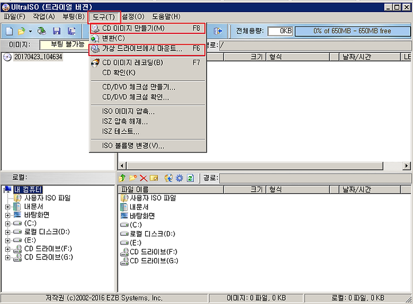Image resolution: width=413 pixels, height=304 pixels.
Task: Click the horizontal scrollbar right arrow
Action: [x=407, y=166]
